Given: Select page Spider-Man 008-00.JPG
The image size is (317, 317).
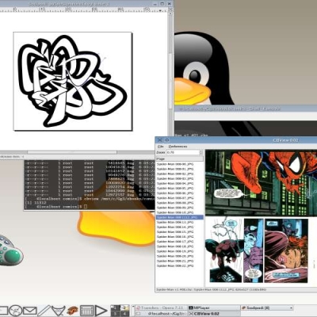Looking at the screenshot, I should (x=180, y=164).
